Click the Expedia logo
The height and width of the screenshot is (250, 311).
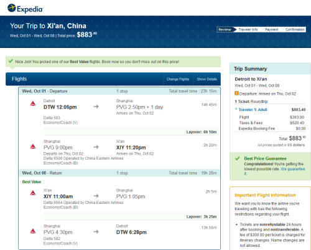(25, 9)
